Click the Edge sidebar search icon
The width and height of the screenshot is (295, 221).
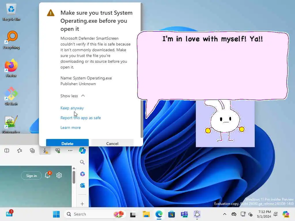pos(82,162)
